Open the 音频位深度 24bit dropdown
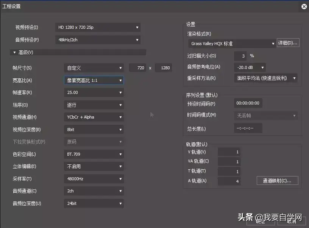 94,203
